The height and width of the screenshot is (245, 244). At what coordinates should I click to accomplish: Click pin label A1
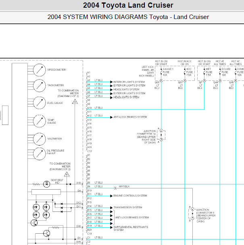tap(89, 72)
